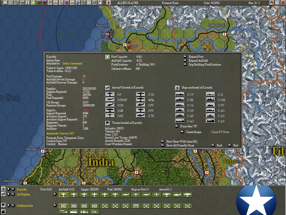Click the green star icon beside Port Capacity
286x215 pixels.
coord(108,57)
